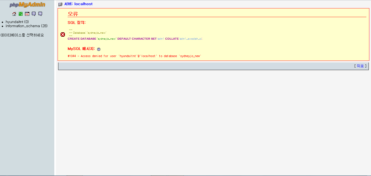Click the 오류 error heading
The height and width of the screenshot is (176, 371).
click(x=73, y=14)
